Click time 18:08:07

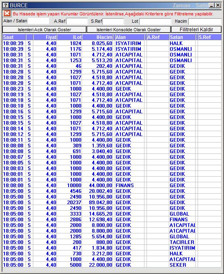coord(13,157)
